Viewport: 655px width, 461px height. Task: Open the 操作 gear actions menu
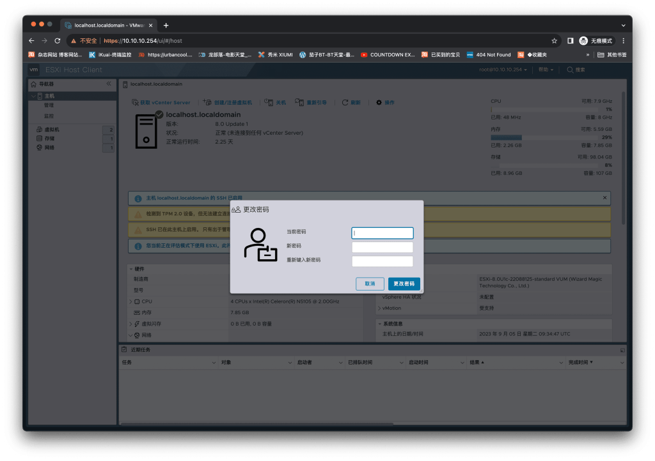pos(379,102)
